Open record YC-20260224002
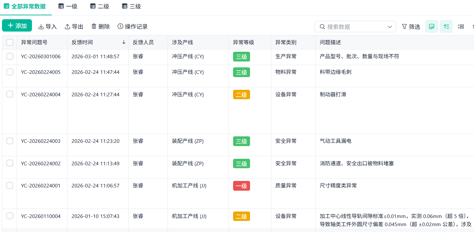This screenshot has height=232, width=474. (x=41, y=164)
